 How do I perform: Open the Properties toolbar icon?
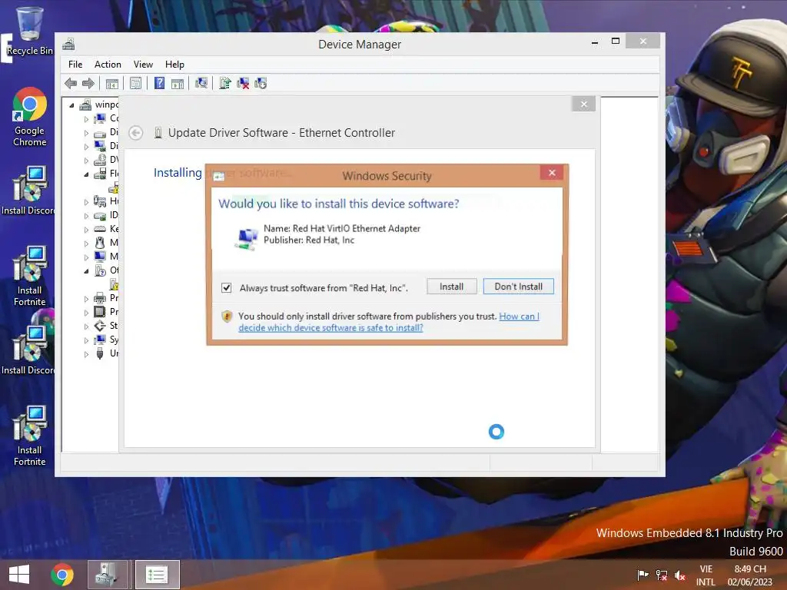(x=135, y=83)
